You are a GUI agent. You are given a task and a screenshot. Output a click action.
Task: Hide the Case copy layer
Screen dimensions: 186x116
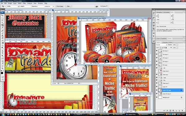[157, 75]
